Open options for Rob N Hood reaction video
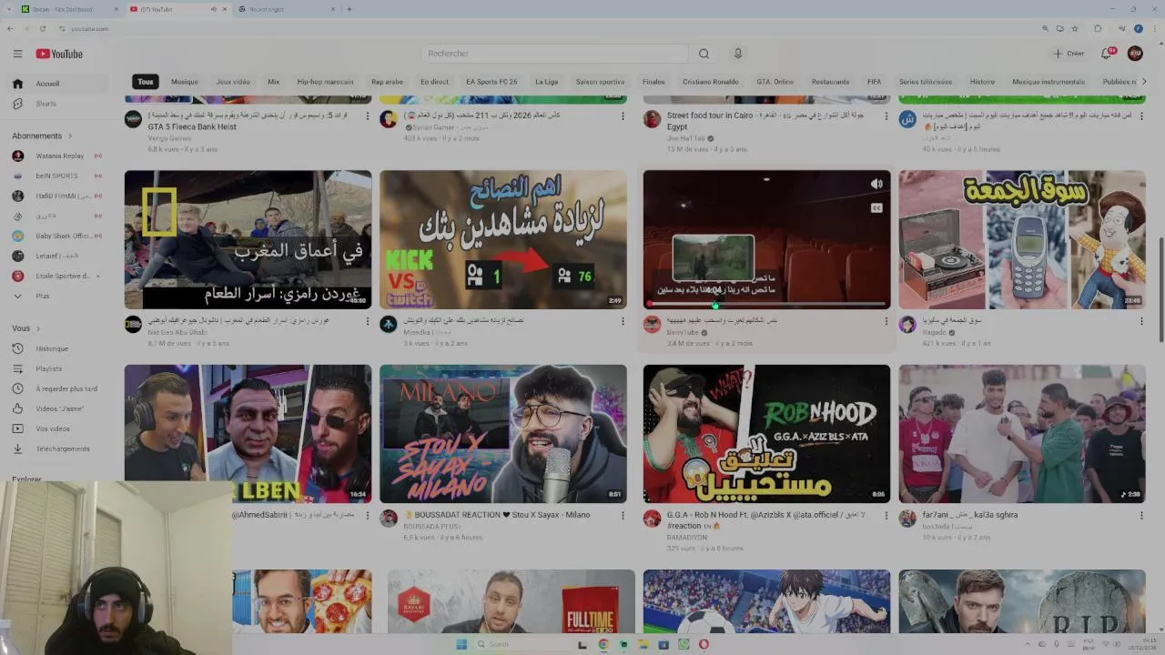Viewport: 1165px width, 655px height. (x=886, y=515)
